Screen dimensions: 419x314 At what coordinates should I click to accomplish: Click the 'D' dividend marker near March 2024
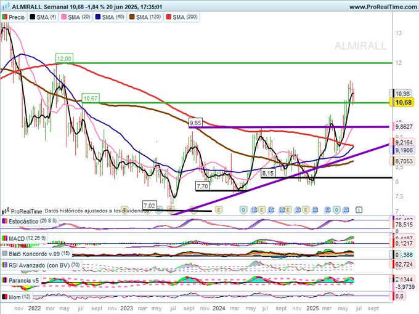(x=243, y=210)
